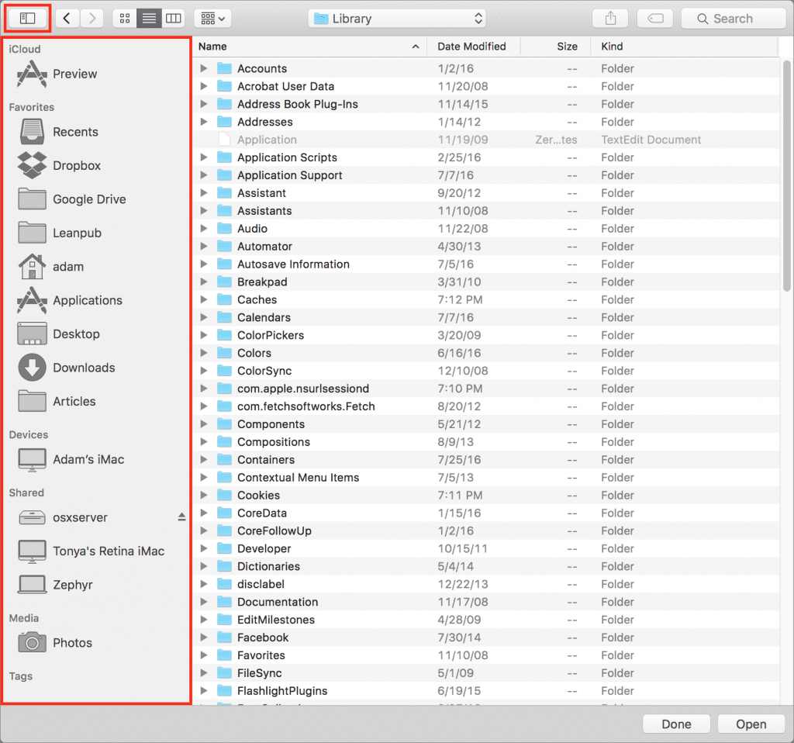The width and height of the screenshot is (794, 743).
Task: Eject the osxserver shared volume
Action: coord(181,517)
